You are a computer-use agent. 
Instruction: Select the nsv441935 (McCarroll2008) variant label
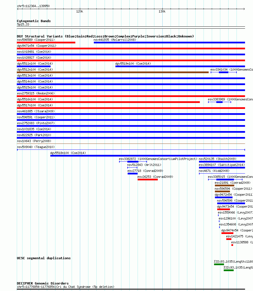click(x=115, y=40)
